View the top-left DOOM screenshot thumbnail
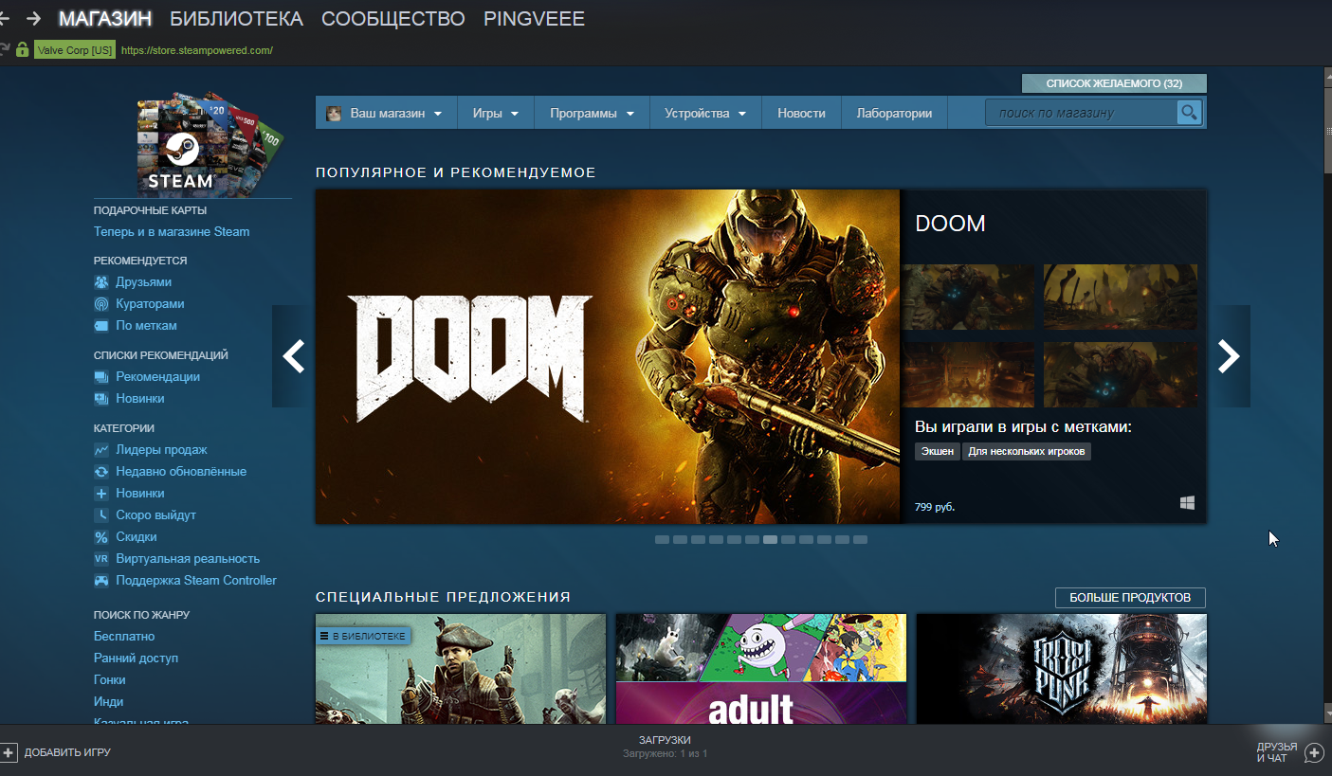This screenshot has height=776, width=1332. point(969,298)
